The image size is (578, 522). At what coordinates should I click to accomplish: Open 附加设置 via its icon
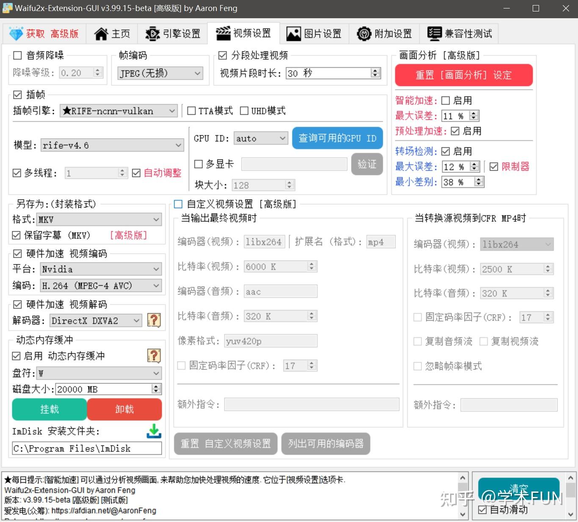pos(363,33)
